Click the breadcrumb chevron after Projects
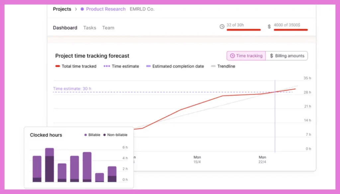The image size is (340, 194). (x=76, y=9)
